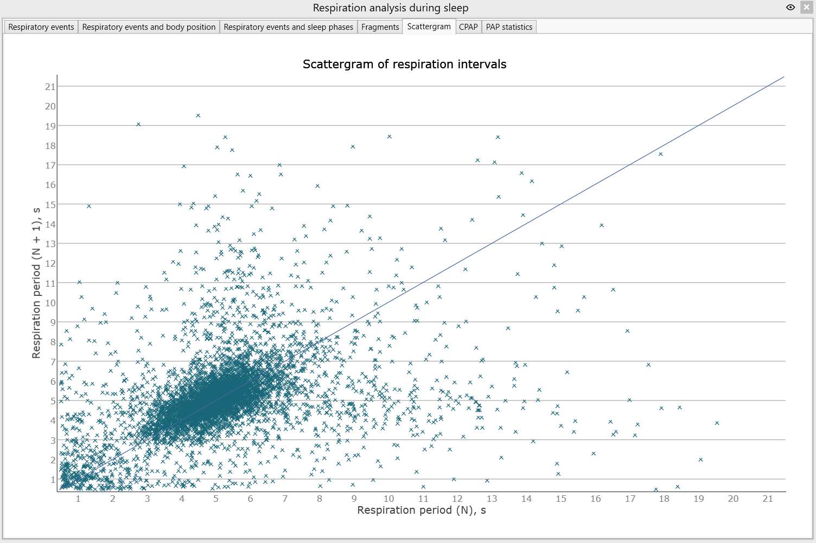Click the Respiration period (N), s axis label

[x=421, y=510]
